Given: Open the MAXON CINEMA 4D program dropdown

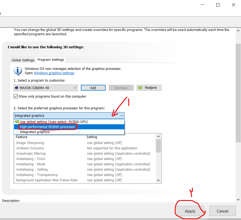Looking at the screenshot, I should (x=46, y=88).
